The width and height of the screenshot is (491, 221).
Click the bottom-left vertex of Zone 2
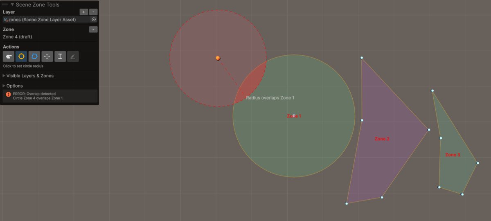coord(347,203)
